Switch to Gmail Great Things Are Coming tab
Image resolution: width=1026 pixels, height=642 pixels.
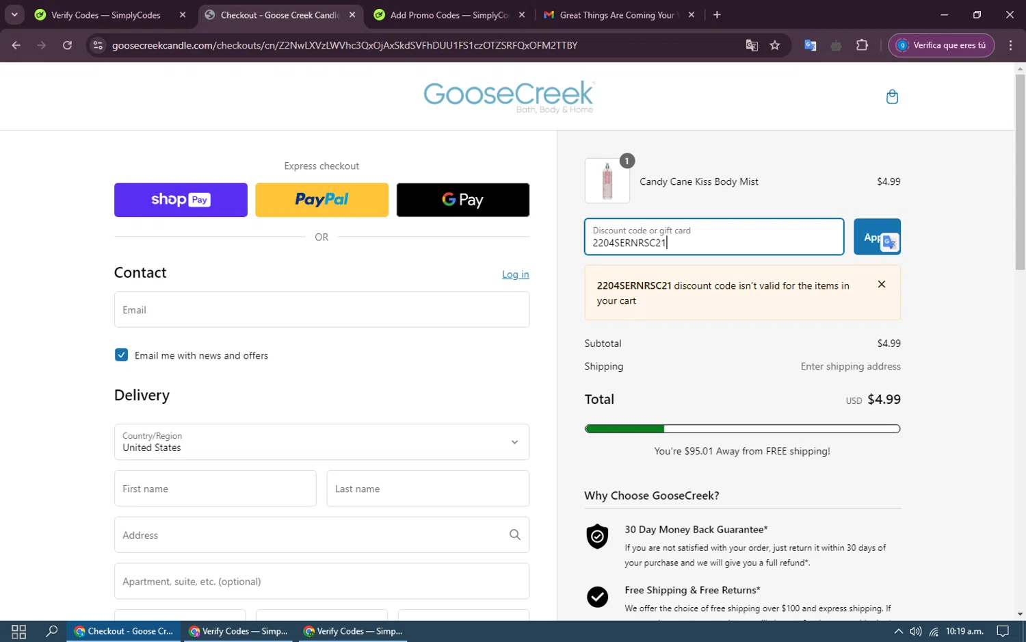tap(619, 14)
